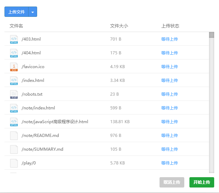
Task: Click the 5.78 KB size value
Action: [118, 163]
